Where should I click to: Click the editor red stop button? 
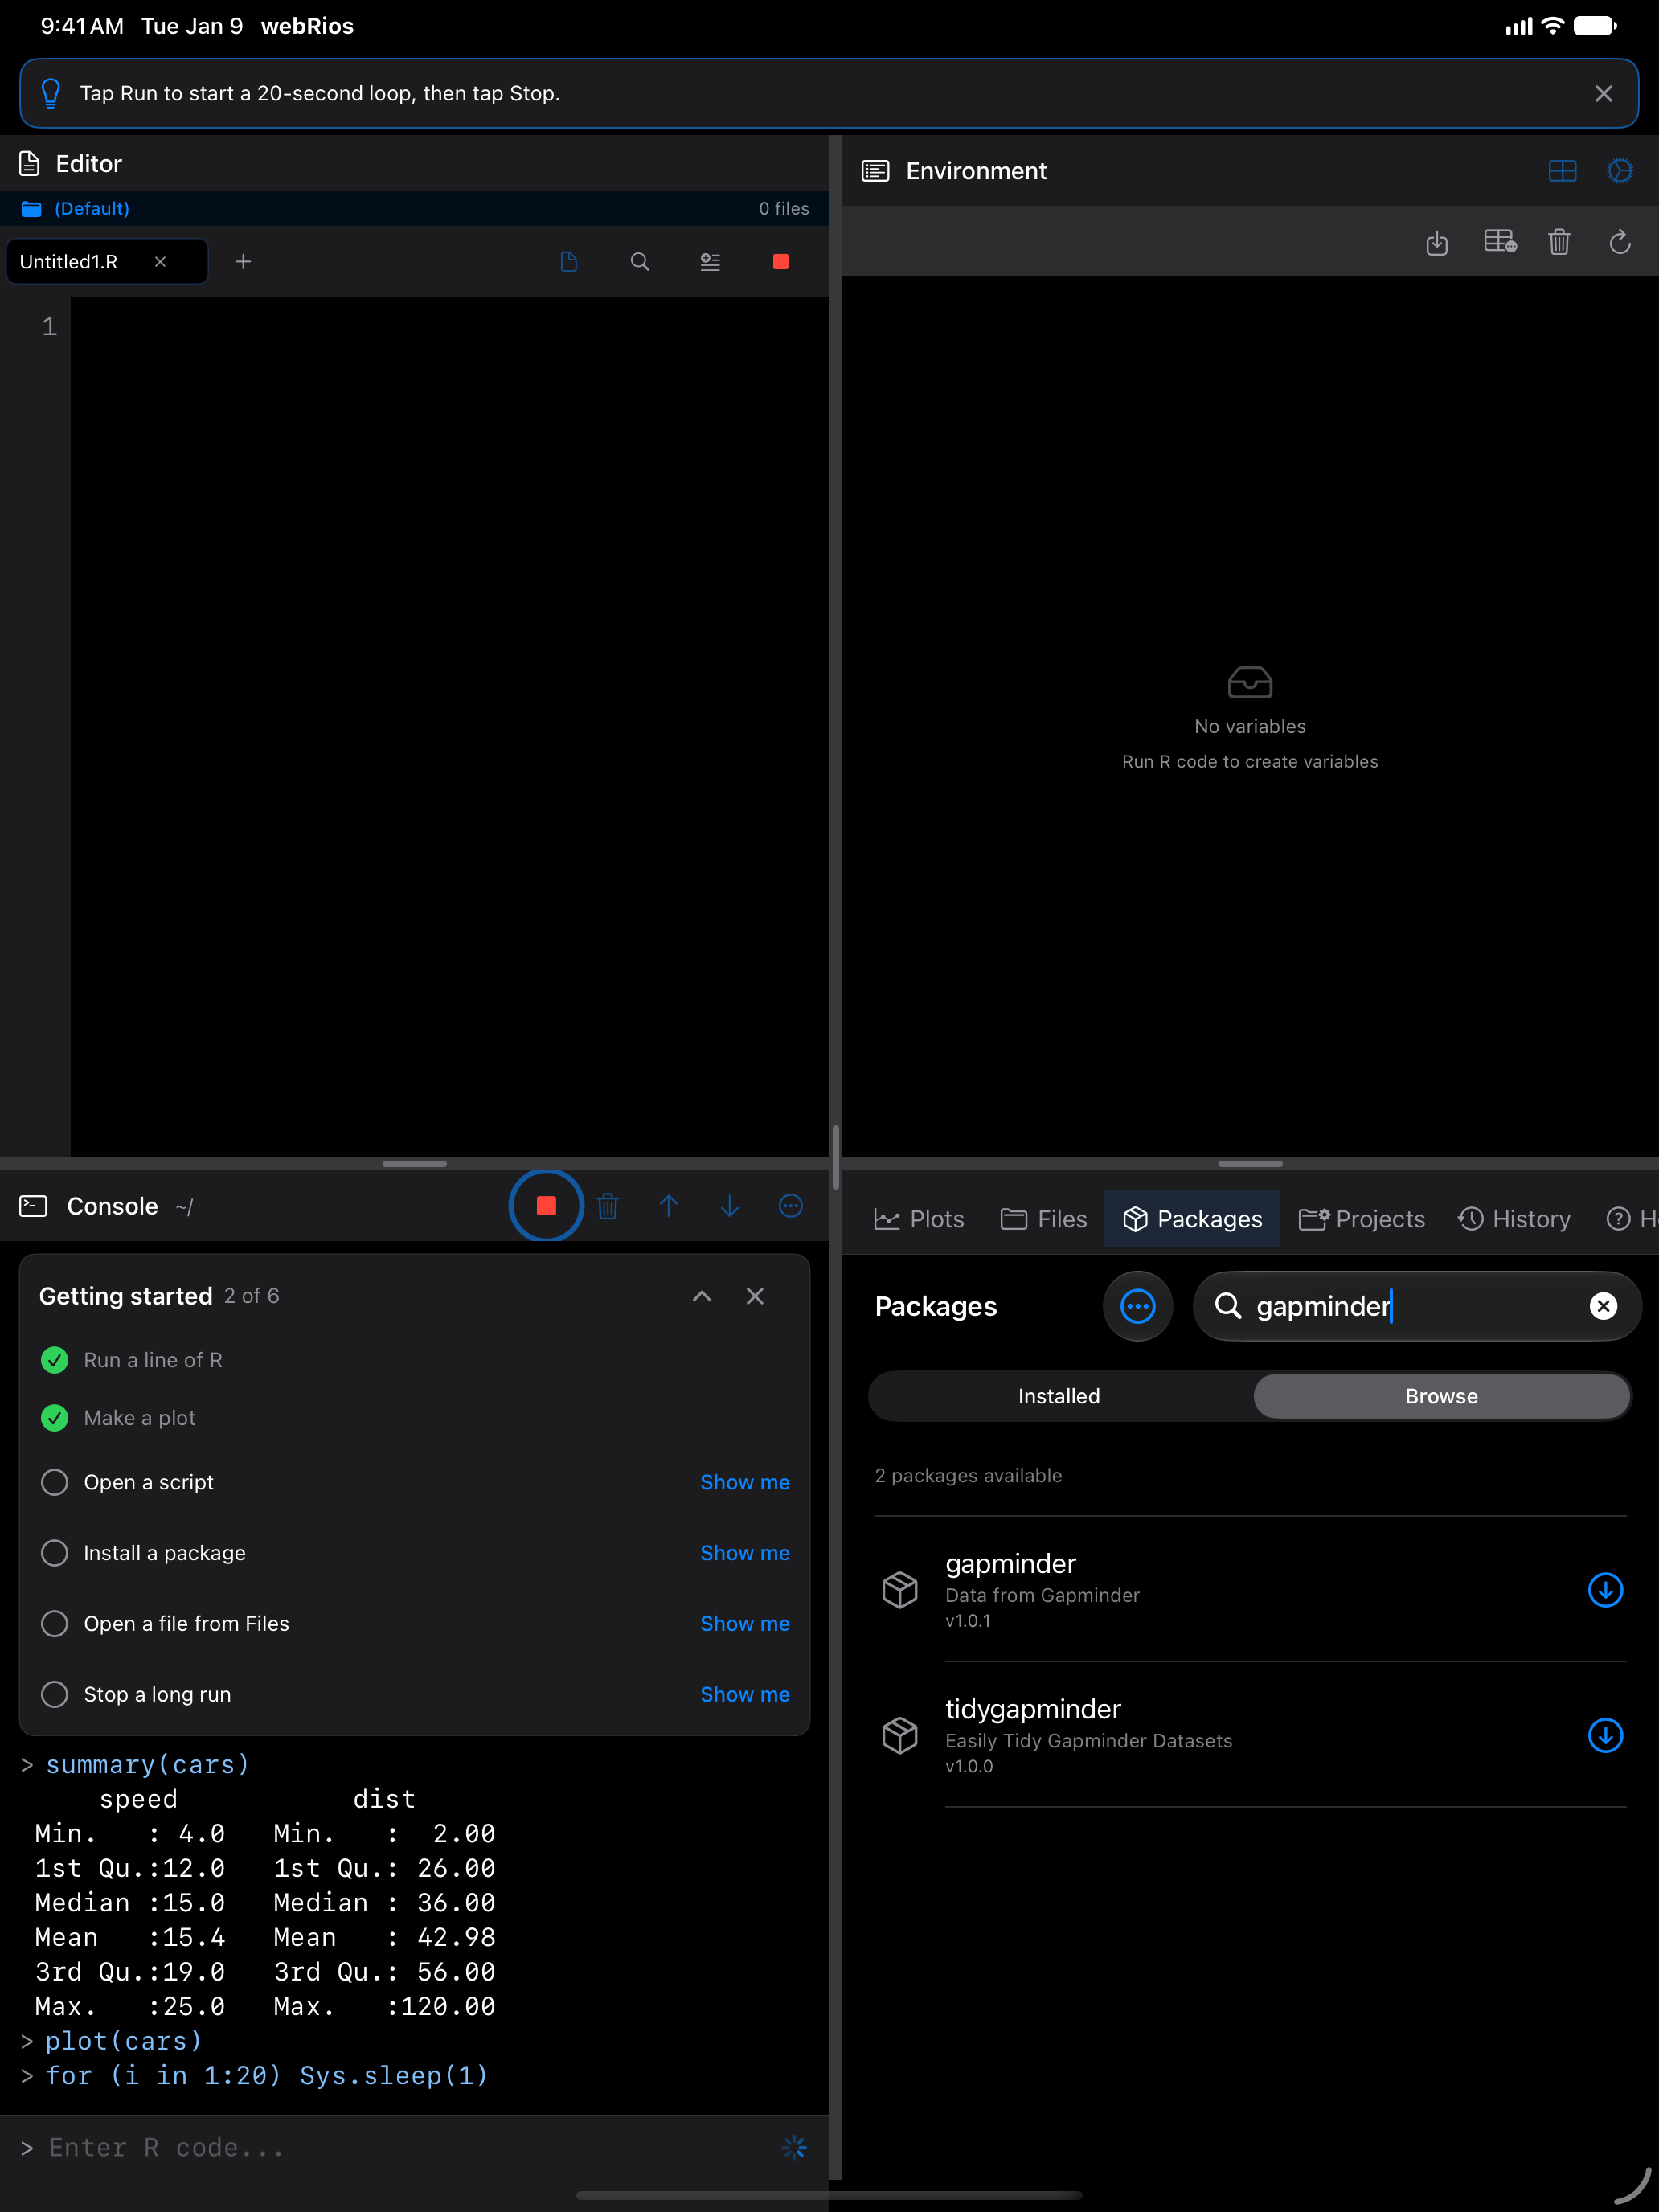click(x=781, y=262)
